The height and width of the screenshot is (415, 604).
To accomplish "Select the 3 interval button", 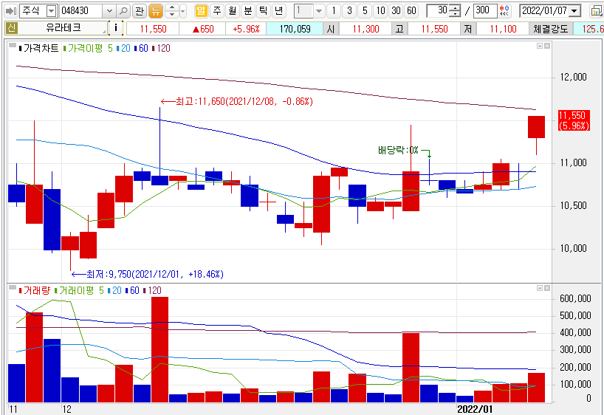I will point(349,11).
